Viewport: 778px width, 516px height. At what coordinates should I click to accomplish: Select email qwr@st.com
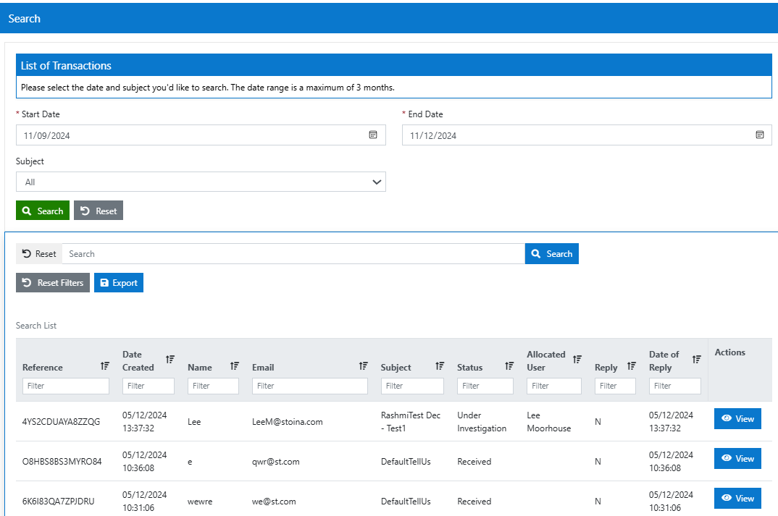[275, 462]
